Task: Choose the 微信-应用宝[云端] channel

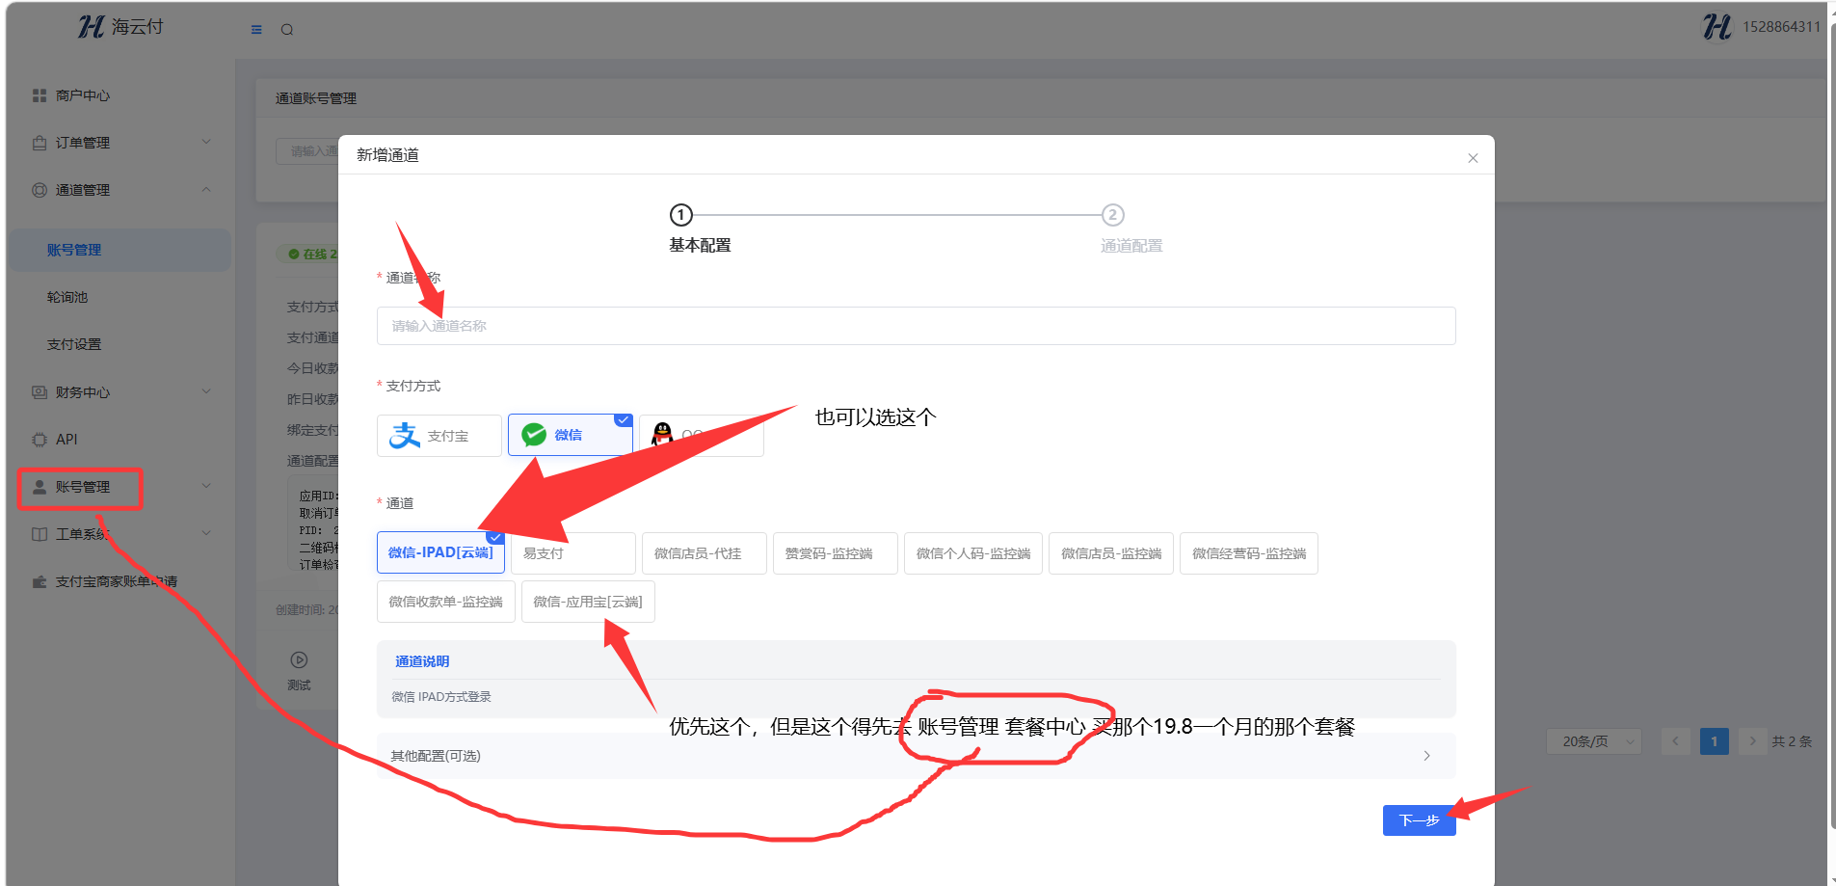Action: 588,602
